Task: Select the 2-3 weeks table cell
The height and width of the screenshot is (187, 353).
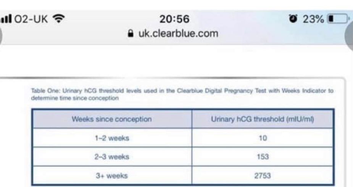Action: tap(112, 157)
